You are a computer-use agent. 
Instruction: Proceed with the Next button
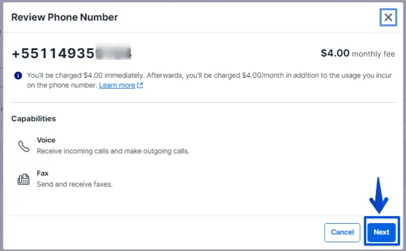(x=381, y=232)
